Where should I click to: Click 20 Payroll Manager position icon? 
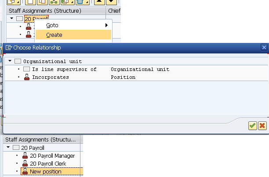pos(25,156)
